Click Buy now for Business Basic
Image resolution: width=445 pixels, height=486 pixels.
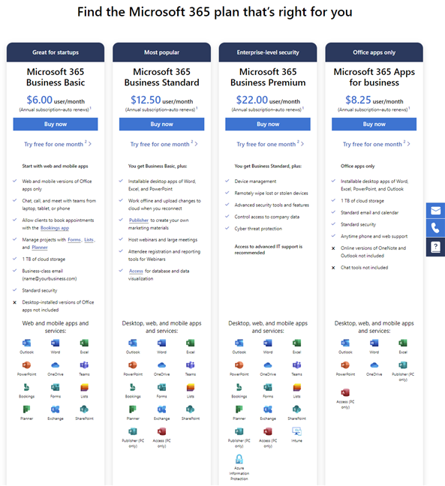[56, 124]
